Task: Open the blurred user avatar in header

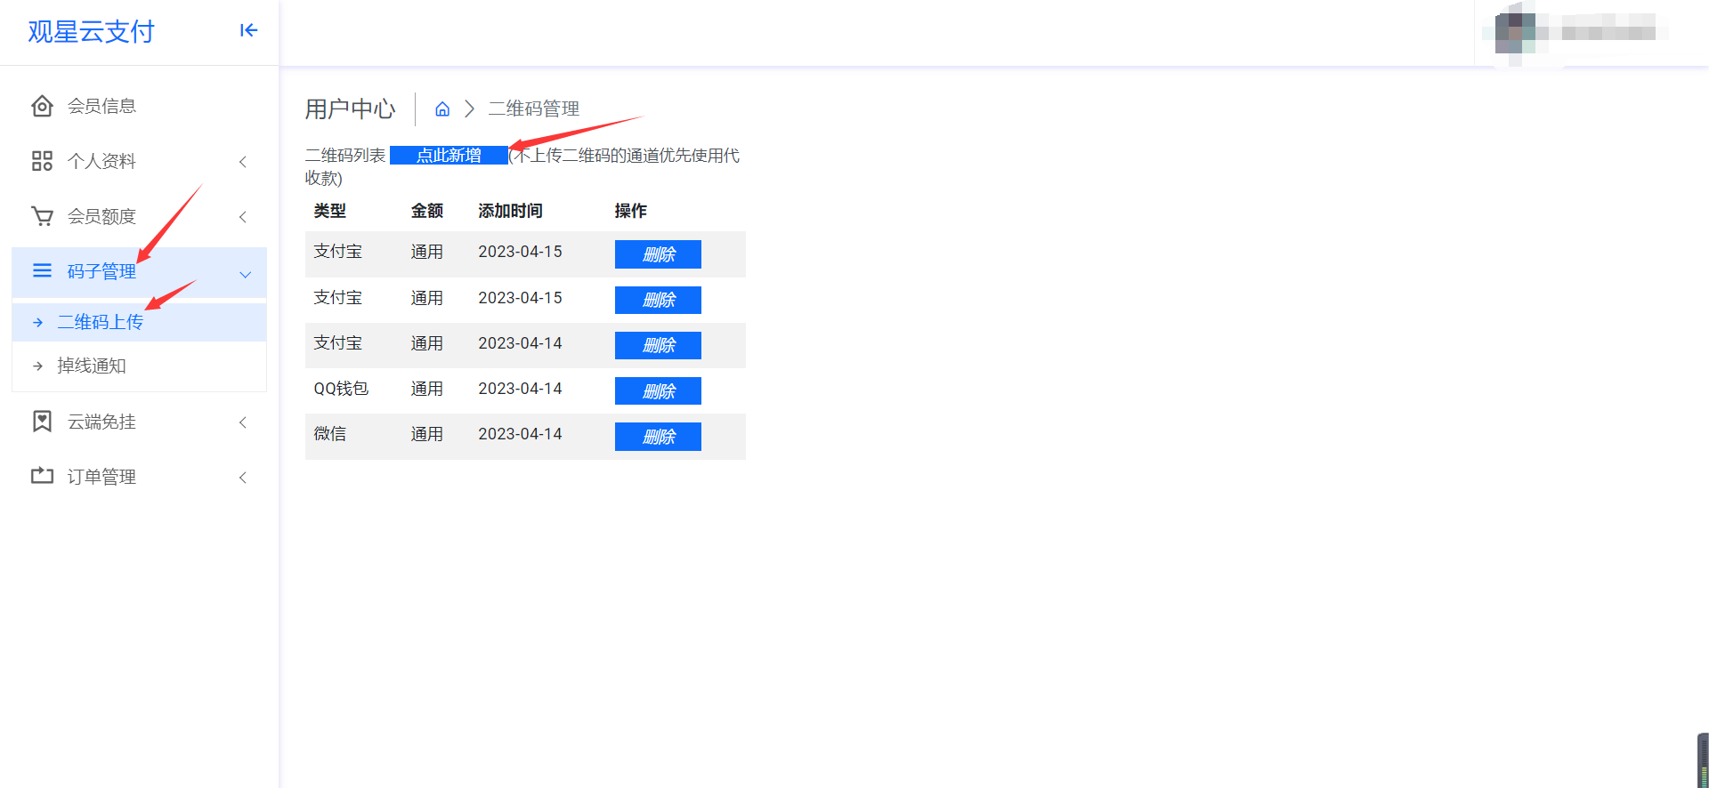Action: pyautogui.click(x=1515, y=33)
